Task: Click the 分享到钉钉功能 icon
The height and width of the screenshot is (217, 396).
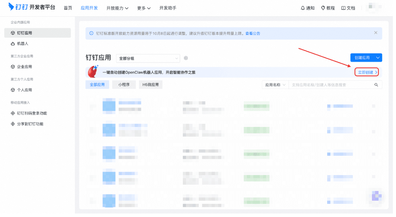Action: 13,125
